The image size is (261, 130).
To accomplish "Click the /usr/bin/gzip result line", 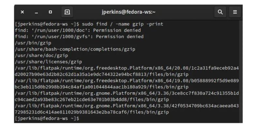I will click(33, 43).
